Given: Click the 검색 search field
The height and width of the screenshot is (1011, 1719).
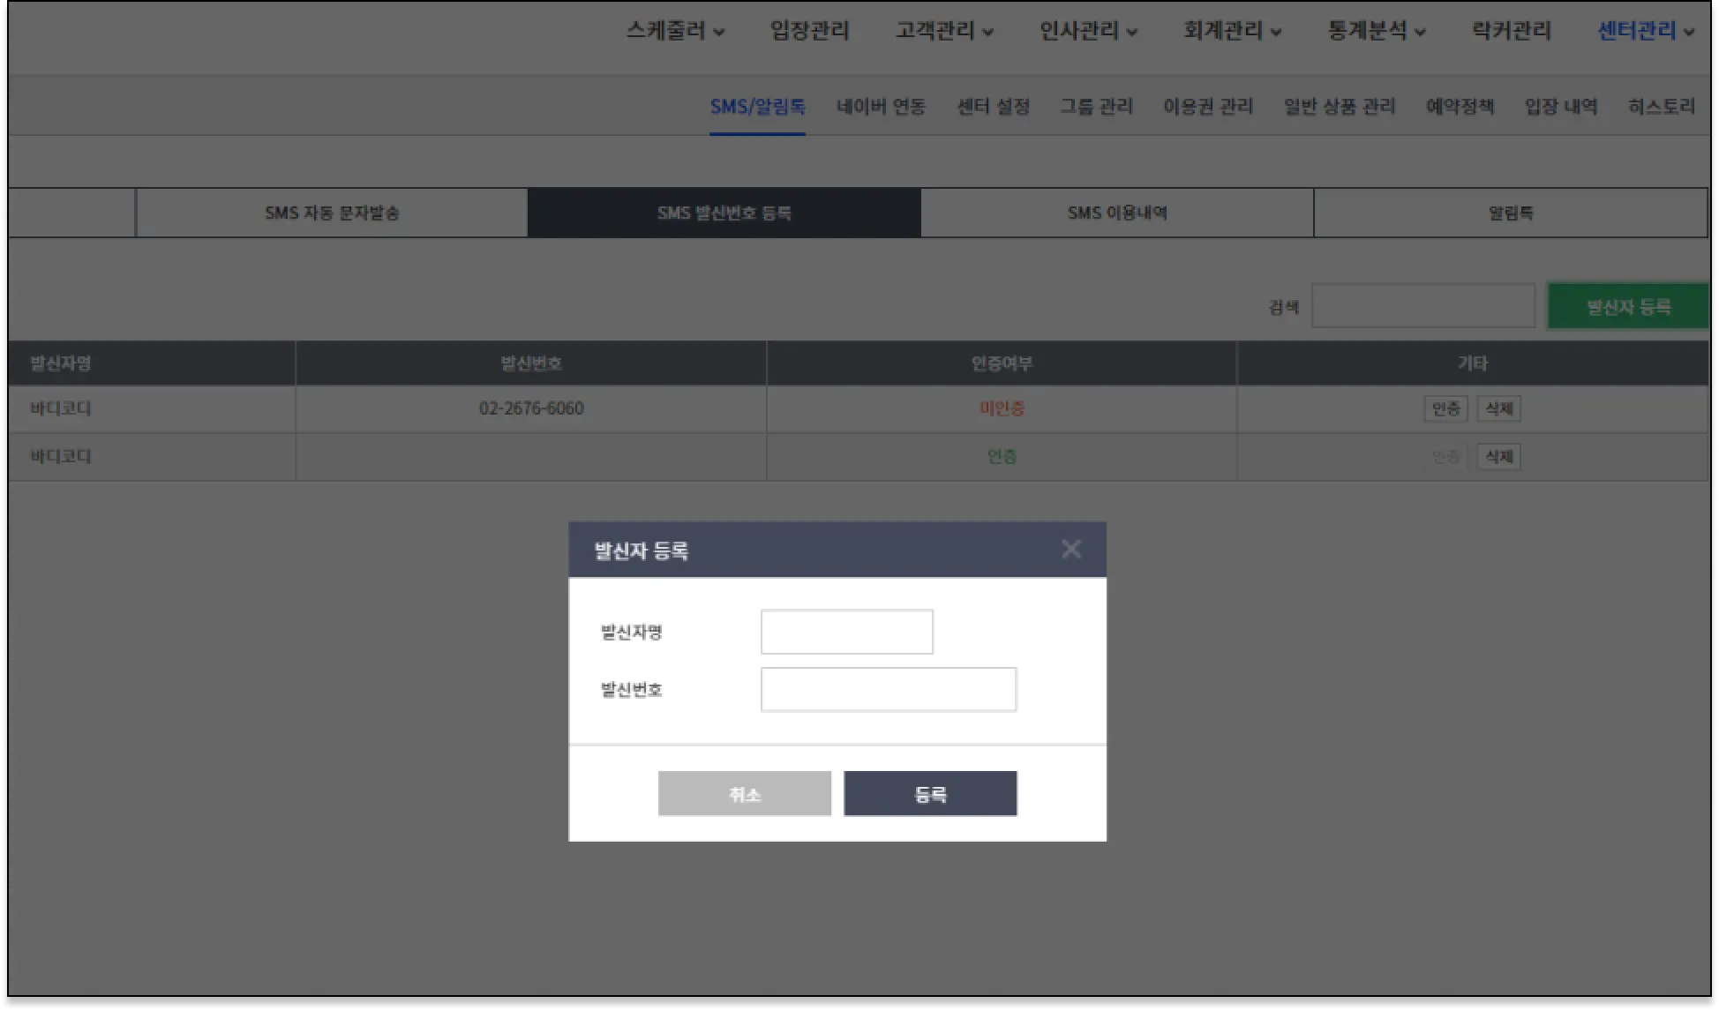Looking at the screenshot, I should 1422,306.
